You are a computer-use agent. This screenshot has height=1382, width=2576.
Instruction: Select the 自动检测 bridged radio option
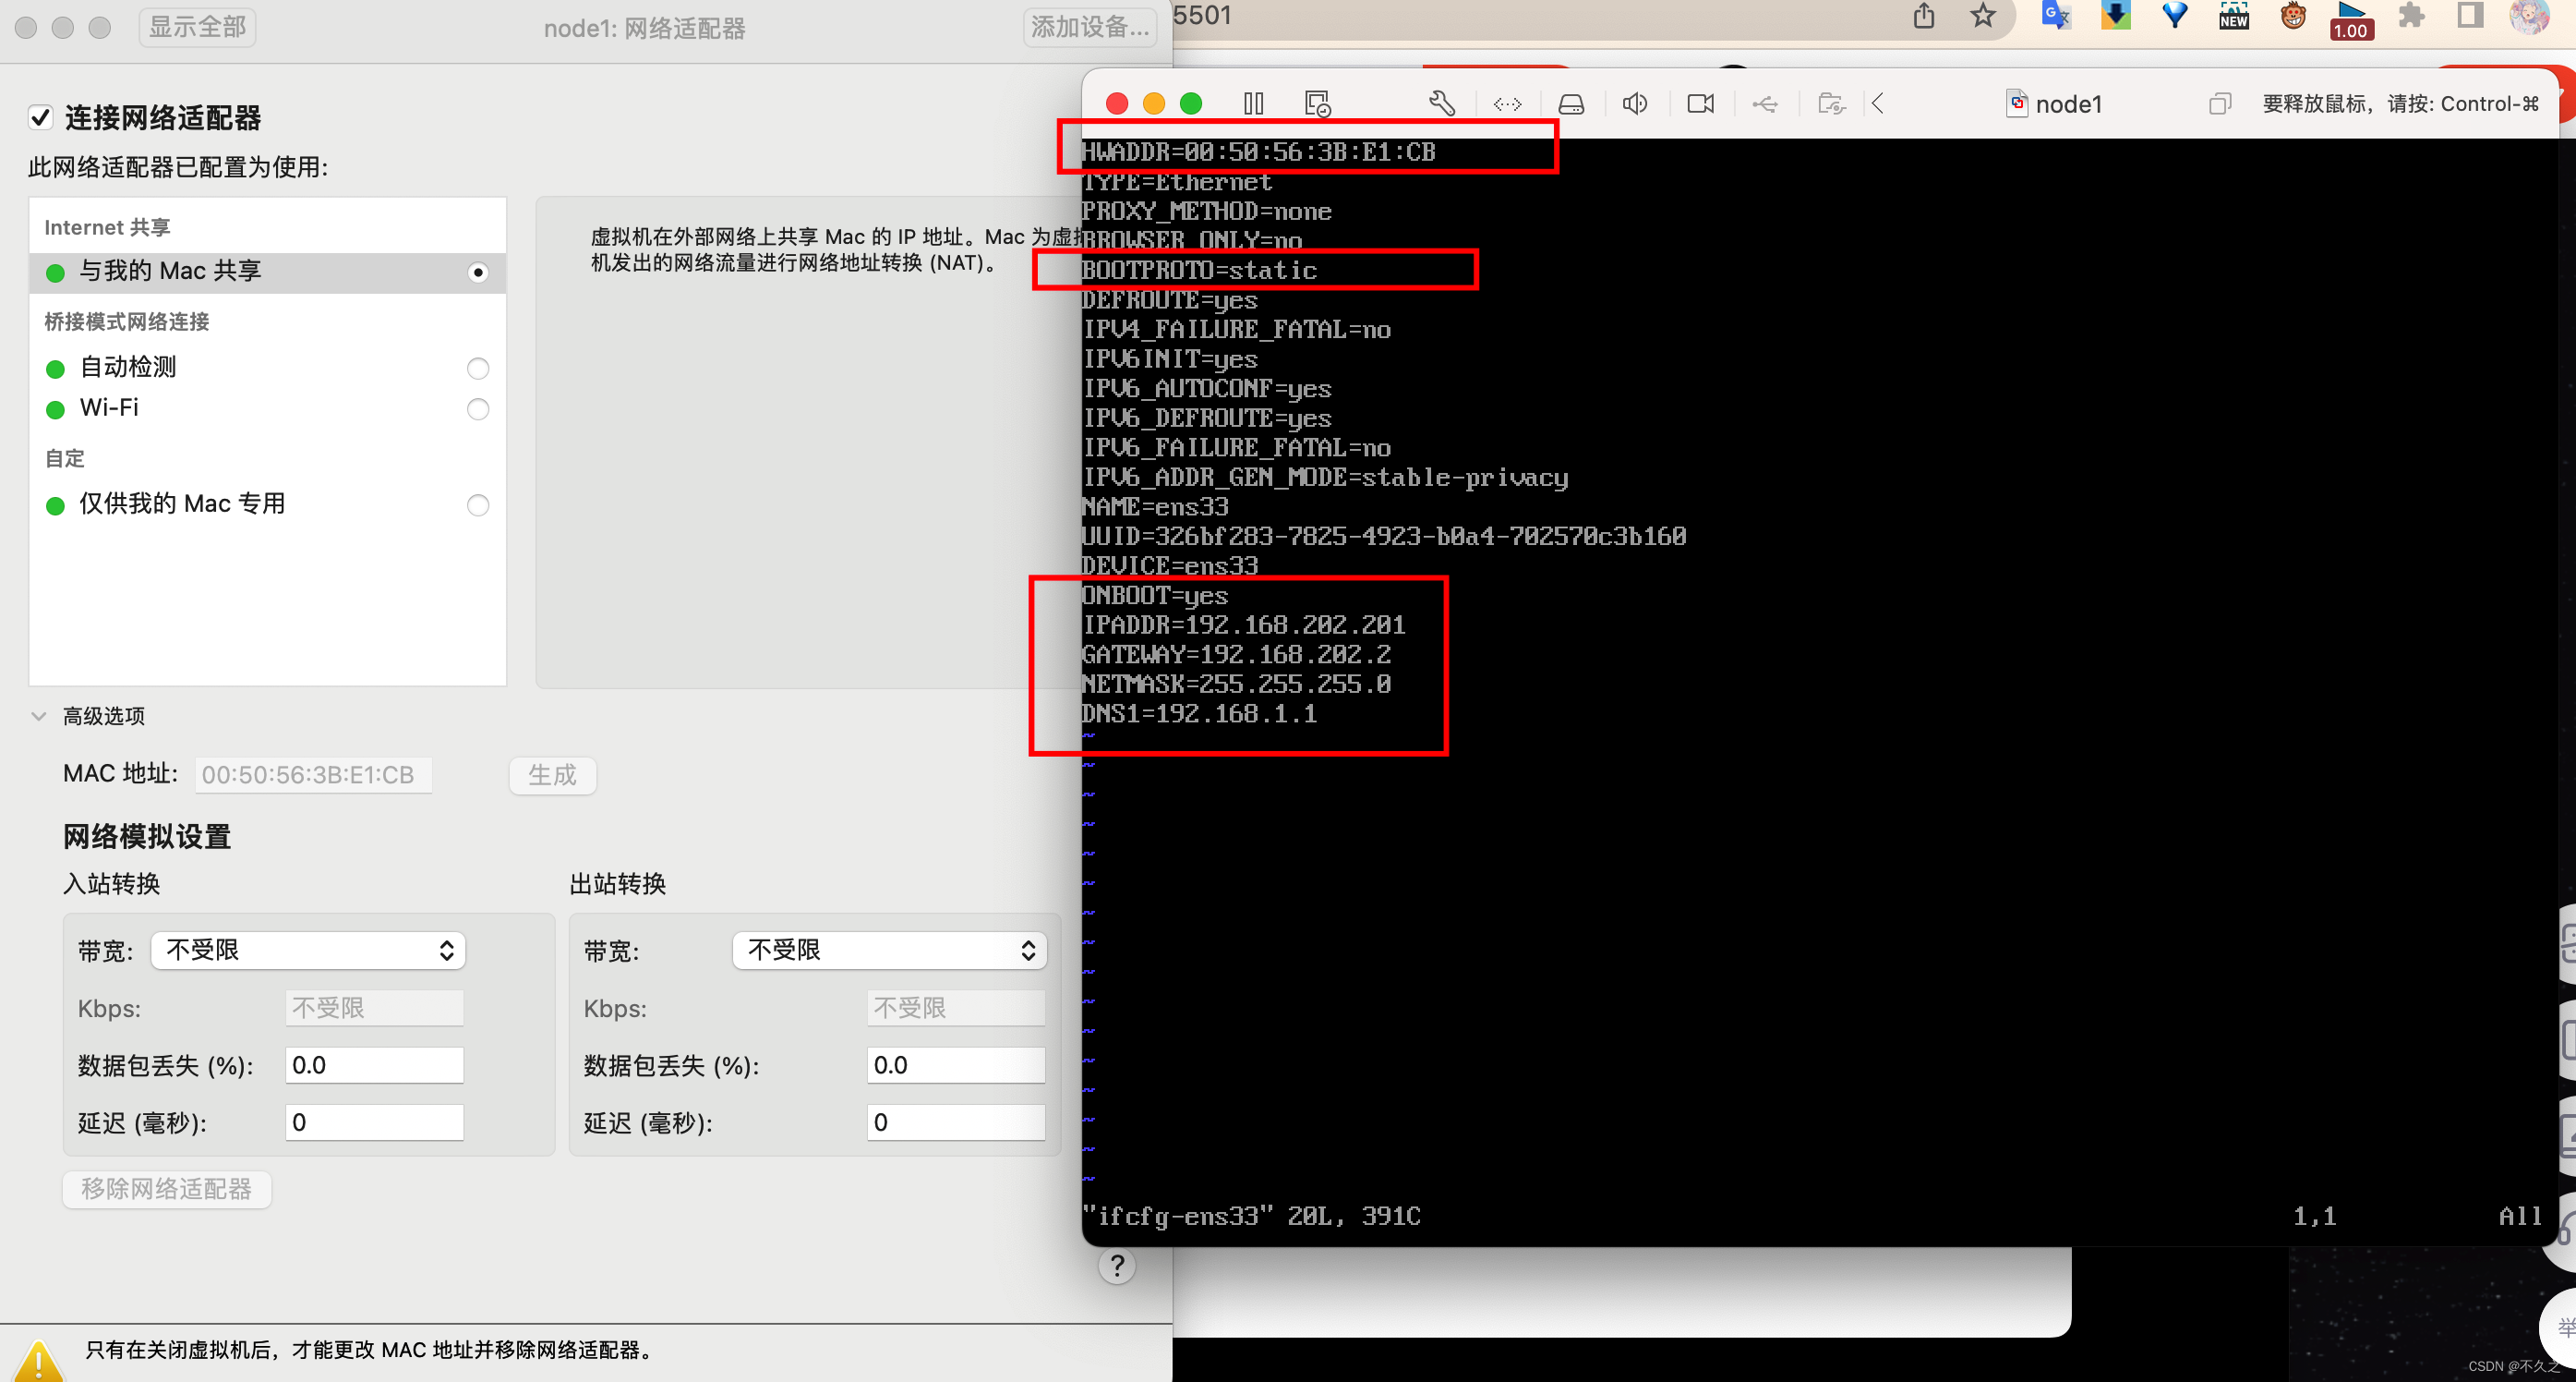(x=478, y=369)
